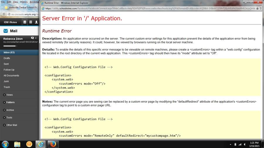
Task: Expand the Views section arrow
Action: (x=4, y=95)
